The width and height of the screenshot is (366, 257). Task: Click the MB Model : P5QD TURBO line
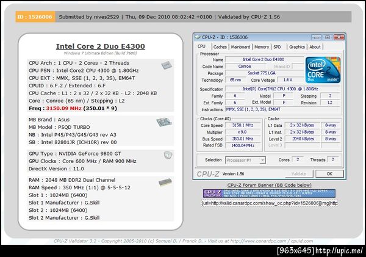[59, 127]
